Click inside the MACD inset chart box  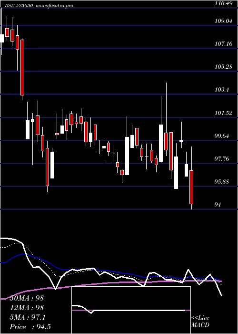pos(131,310)
